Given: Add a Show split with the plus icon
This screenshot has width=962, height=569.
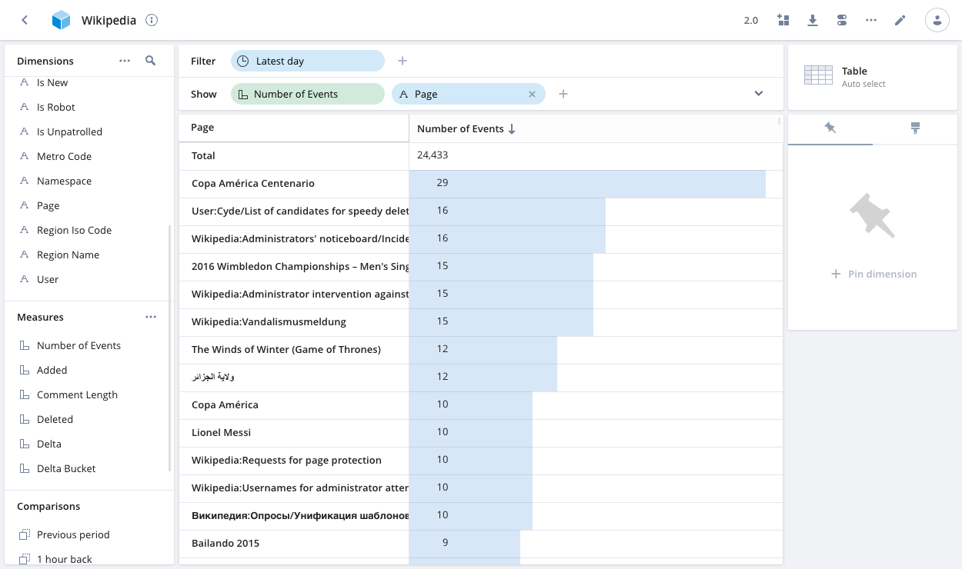Looking at the screenshot, I should click(563, 94).
